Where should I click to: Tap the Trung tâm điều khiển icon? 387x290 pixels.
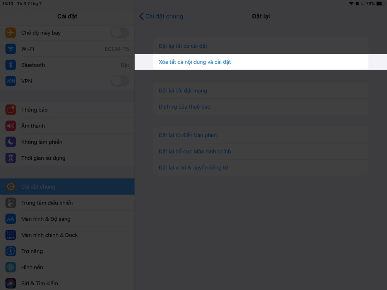[10, 203]
